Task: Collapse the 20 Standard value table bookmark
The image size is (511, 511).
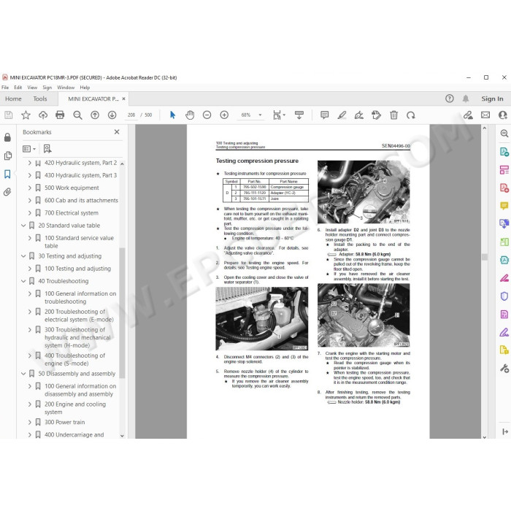Action: click(23, 226)
